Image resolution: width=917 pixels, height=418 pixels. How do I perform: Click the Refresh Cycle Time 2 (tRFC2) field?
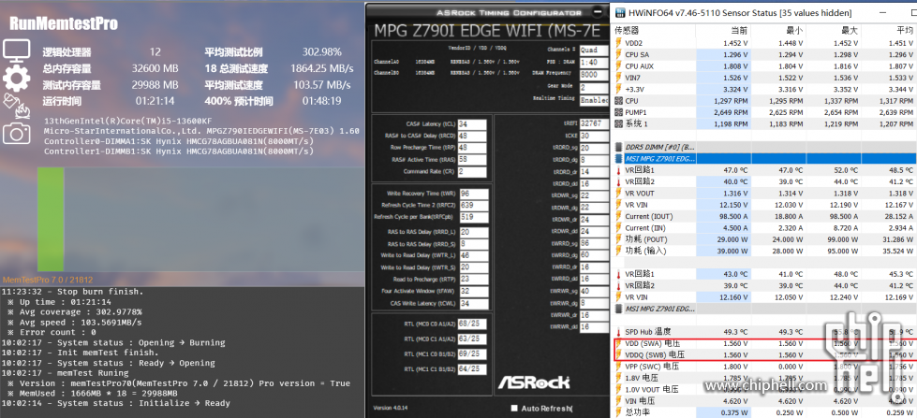tap(474, 206)
